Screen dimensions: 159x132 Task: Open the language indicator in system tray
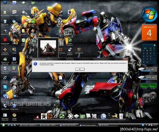pyautogui.click(x=143, y=125)
